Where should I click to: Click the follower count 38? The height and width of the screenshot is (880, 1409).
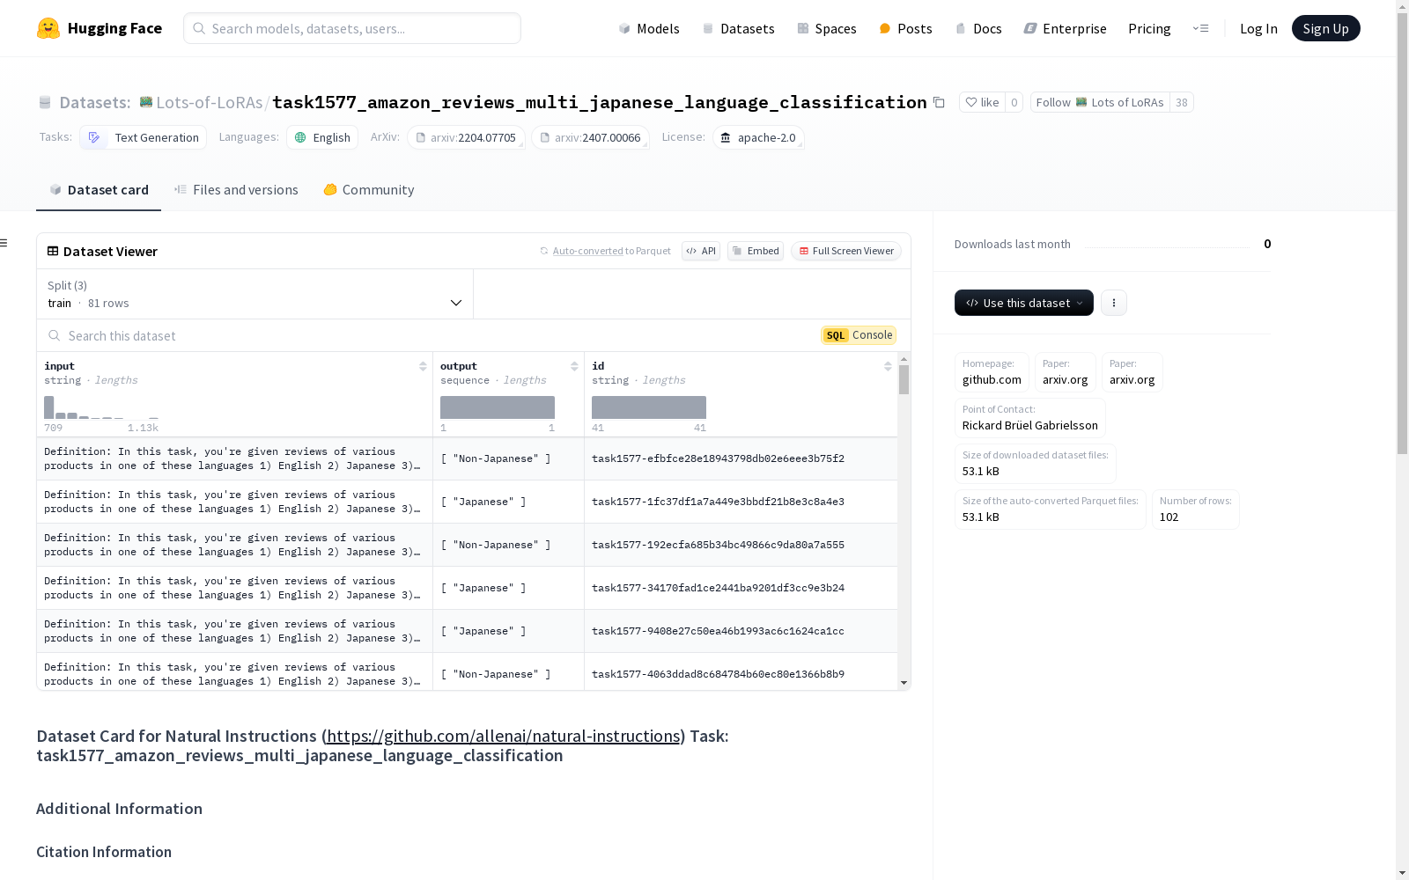[x=1182, y=103]
